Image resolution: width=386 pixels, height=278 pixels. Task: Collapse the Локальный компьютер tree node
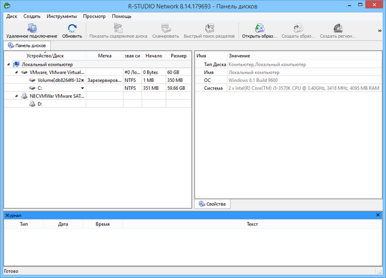[8, 64]
